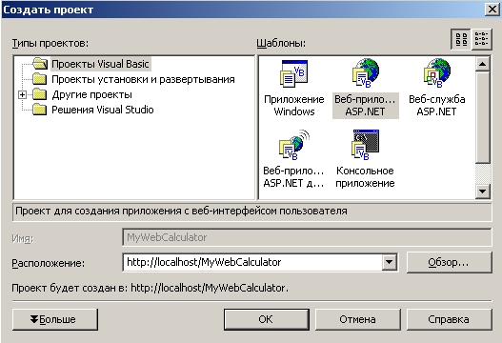
Task: Select Проекты Visual Basic in project types
Action: [100, 64]
